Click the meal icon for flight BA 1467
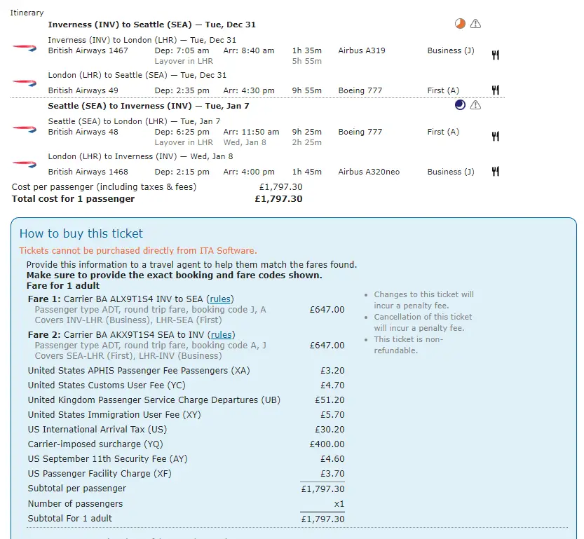 (x=495, y=55)
